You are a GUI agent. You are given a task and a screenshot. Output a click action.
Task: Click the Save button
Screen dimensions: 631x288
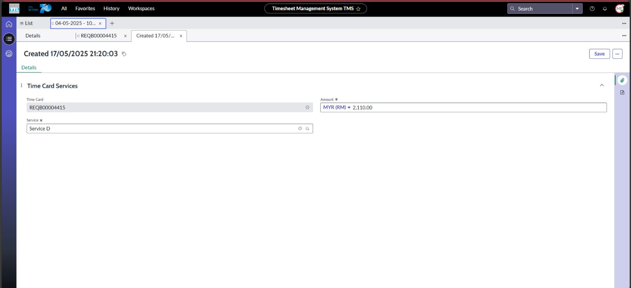pos(599,54)
